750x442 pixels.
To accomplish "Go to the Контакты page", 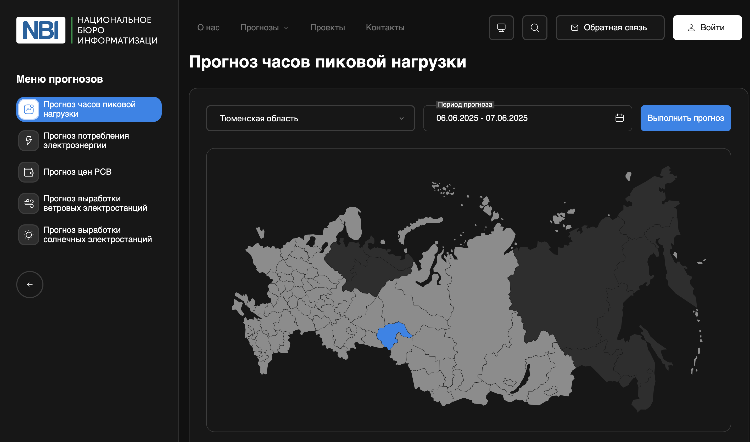I will [x=385, y=28].
